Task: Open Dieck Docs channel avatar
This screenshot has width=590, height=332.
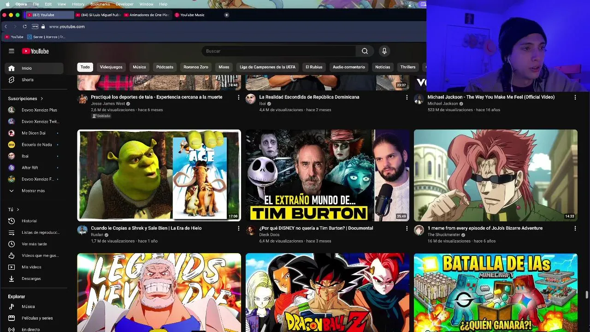Action: pos(251,230)
